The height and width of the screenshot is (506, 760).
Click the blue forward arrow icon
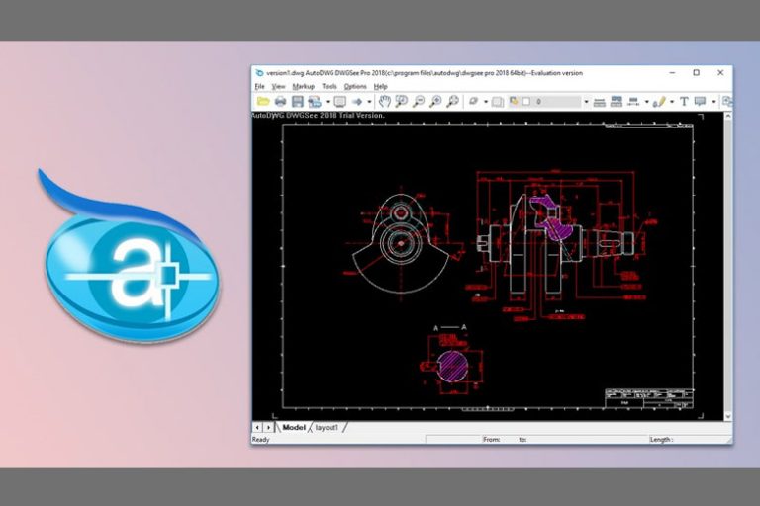[357, 101]
